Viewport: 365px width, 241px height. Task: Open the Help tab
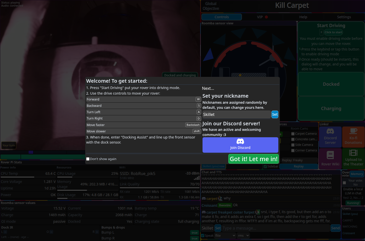point(303,17)
